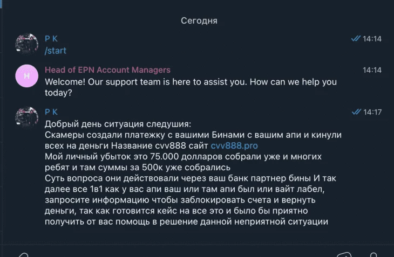Open the sticker panel icon at the bottom
This screenshot has height=257, width=394.
344,254
